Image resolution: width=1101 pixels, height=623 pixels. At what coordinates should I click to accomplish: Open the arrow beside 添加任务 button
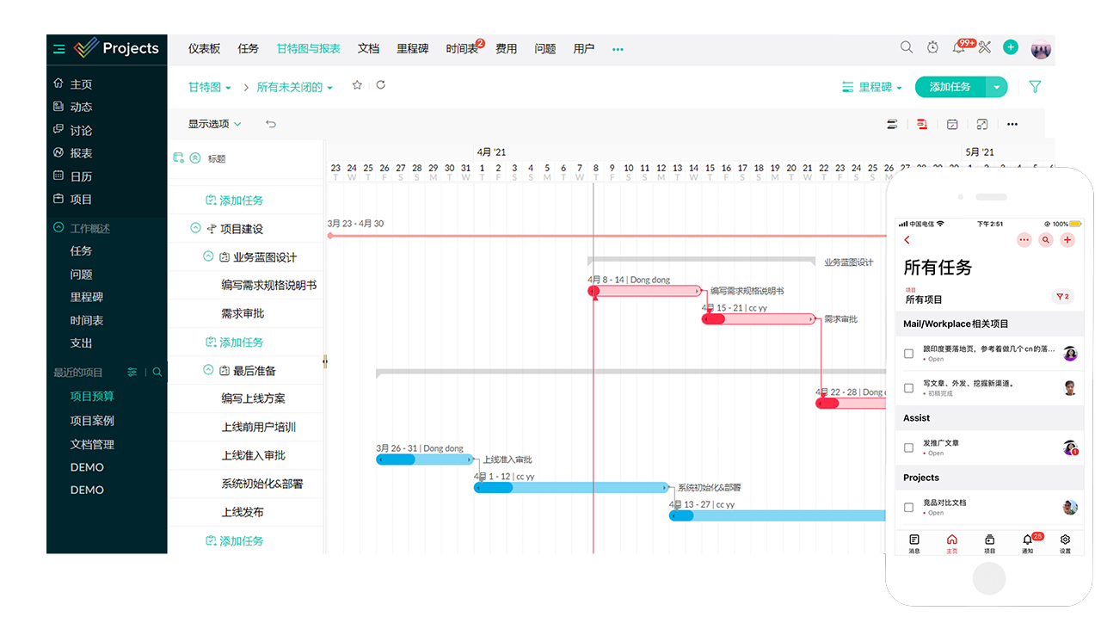coord(997,87)
